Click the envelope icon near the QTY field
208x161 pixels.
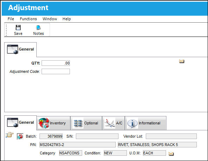click(x=181, y=61)
